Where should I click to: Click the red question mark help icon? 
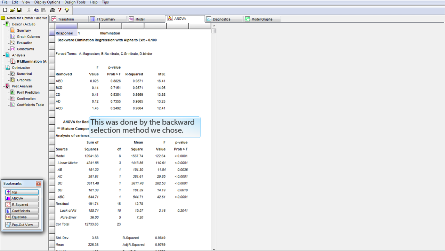point(60,10)
